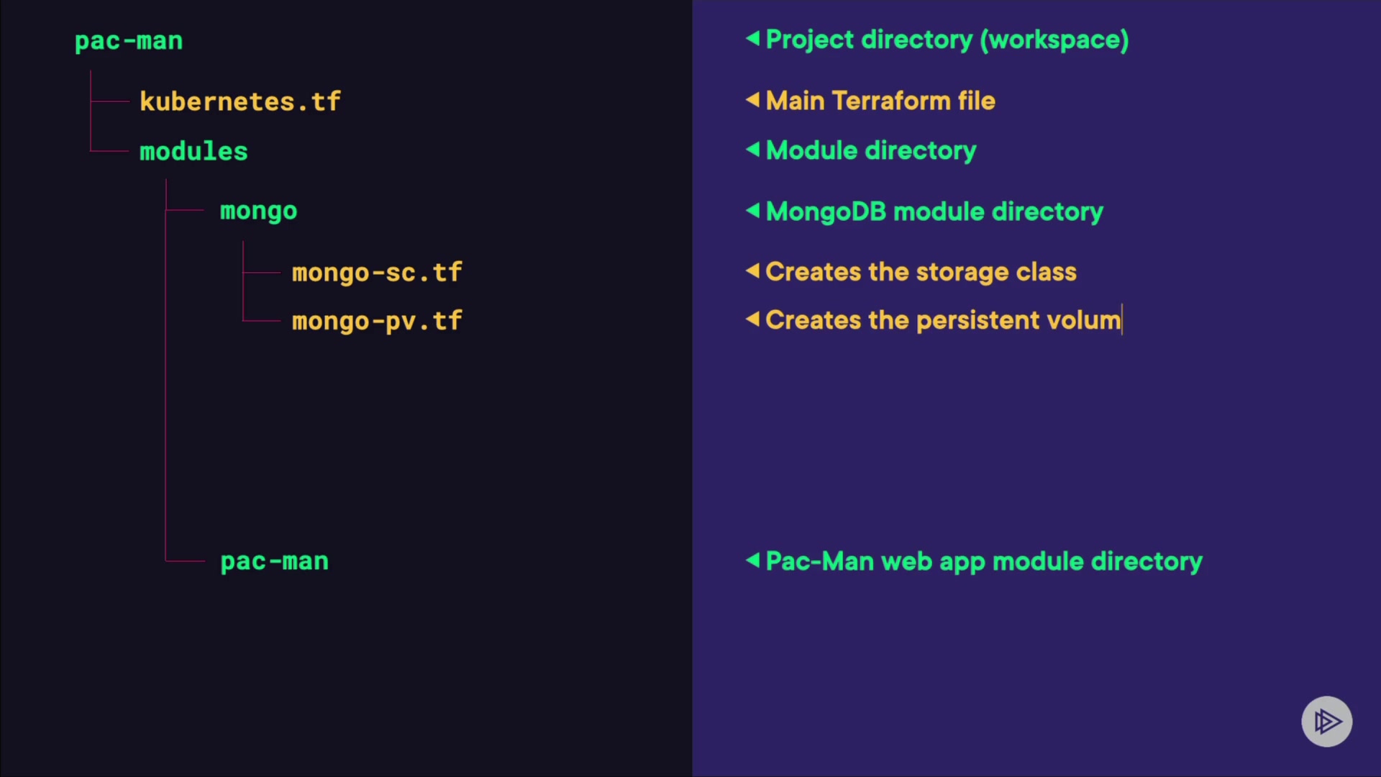The image size is (1381, 777).
Task: Click arrow marker beside Creates the persistent volume
Action: click(x=752, y=319)
